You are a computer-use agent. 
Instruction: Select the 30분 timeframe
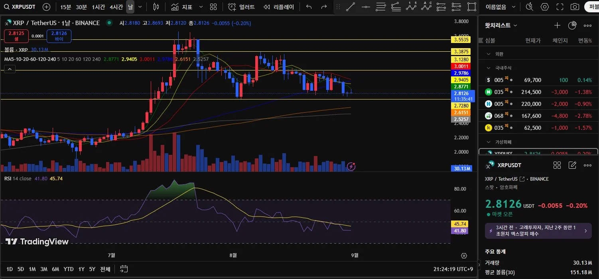pos(81,7)
